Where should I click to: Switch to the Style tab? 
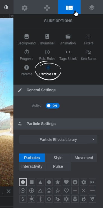pyautogui.click(x=58, y=158)
